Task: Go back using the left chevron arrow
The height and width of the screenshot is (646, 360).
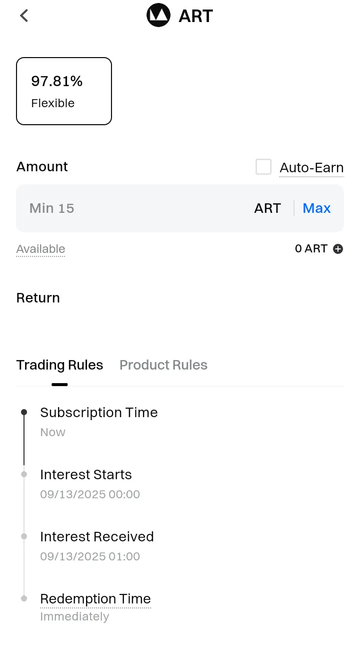Action: pos(24,16)
